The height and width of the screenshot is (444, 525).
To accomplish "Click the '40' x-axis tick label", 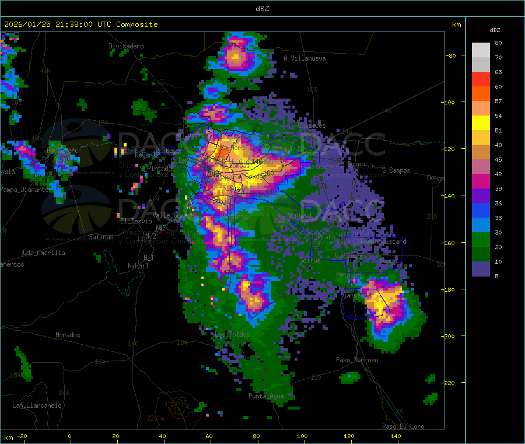I will click(162, 436).
